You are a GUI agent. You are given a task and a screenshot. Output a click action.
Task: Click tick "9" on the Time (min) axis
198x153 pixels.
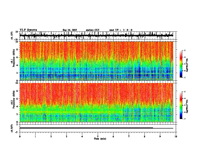click(160, 136)
